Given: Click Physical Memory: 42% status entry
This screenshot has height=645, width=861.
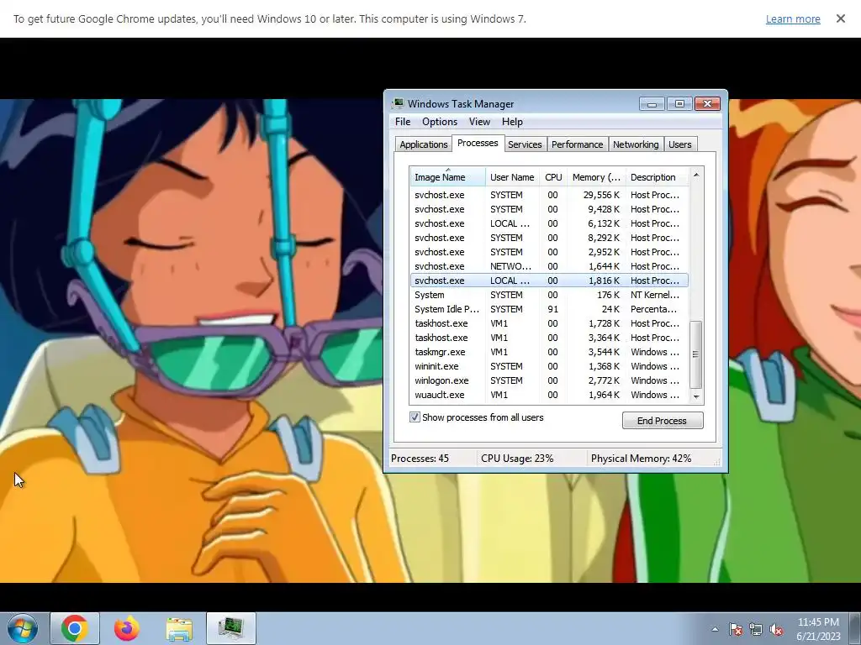Looking at the screenshot, I should (x=641, y=459).
